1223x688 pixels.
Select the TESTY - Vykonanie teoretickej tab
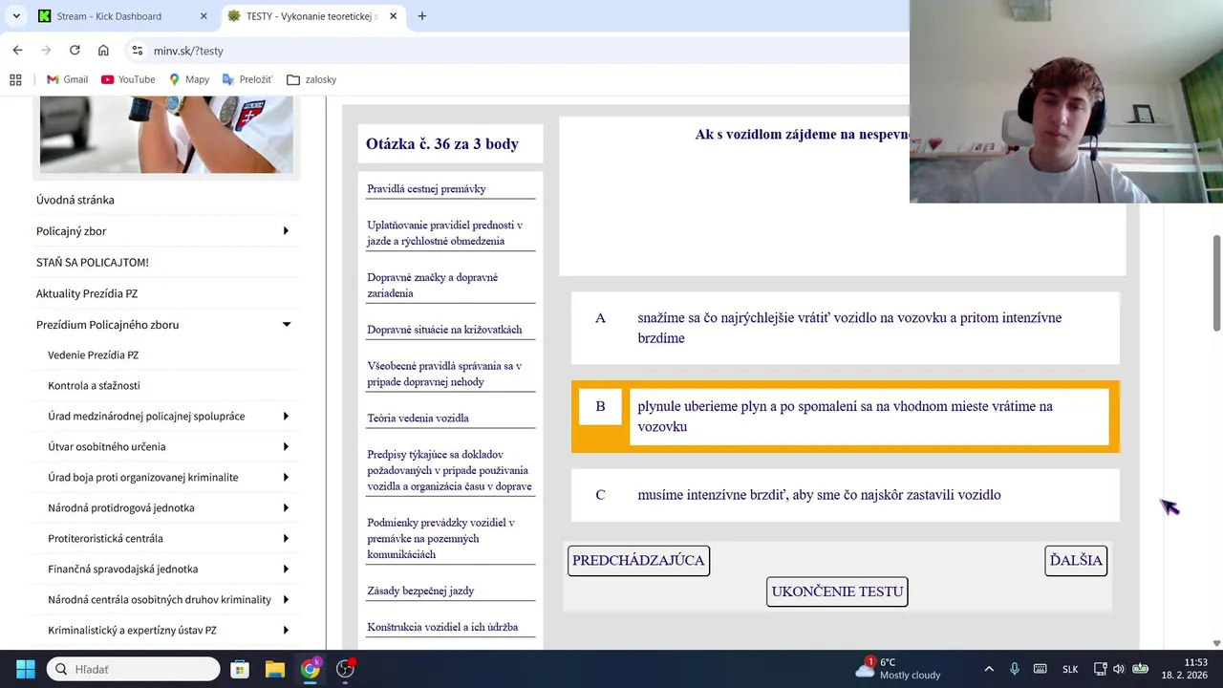[x=311, y=16]
